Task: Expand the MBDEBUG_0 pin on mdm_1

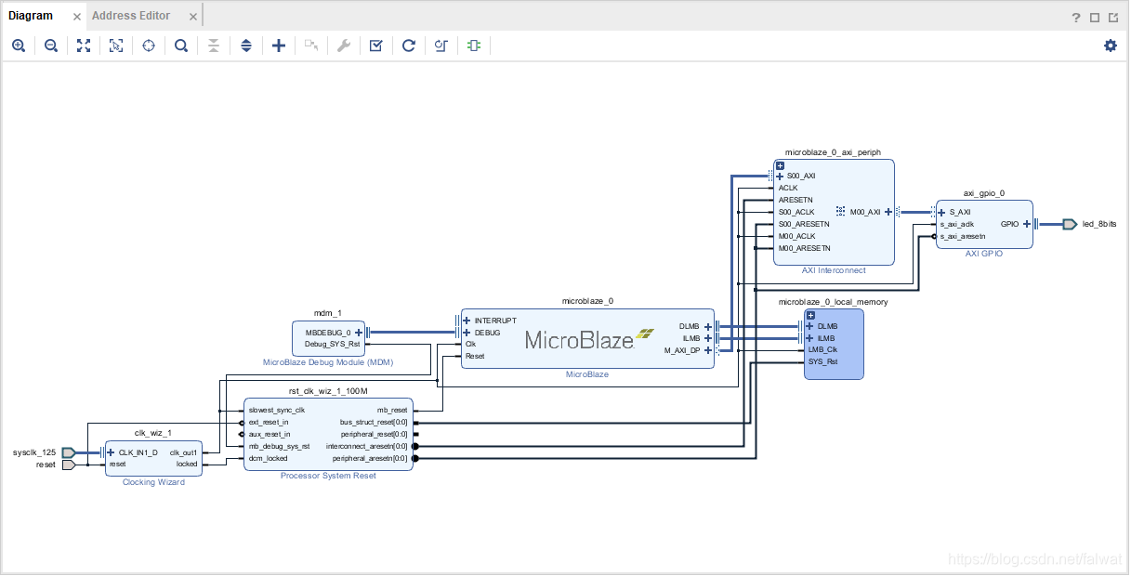Action: pyautogui.click(x=359, y=332)
